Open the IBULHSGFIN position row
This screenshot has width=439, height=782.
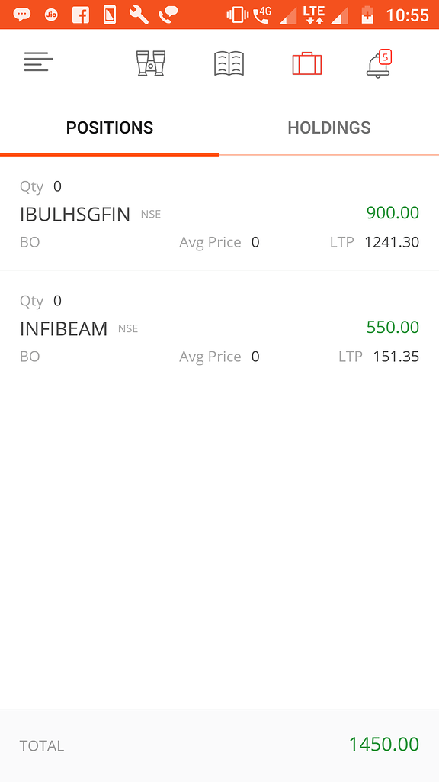click(x=219, y=214)
